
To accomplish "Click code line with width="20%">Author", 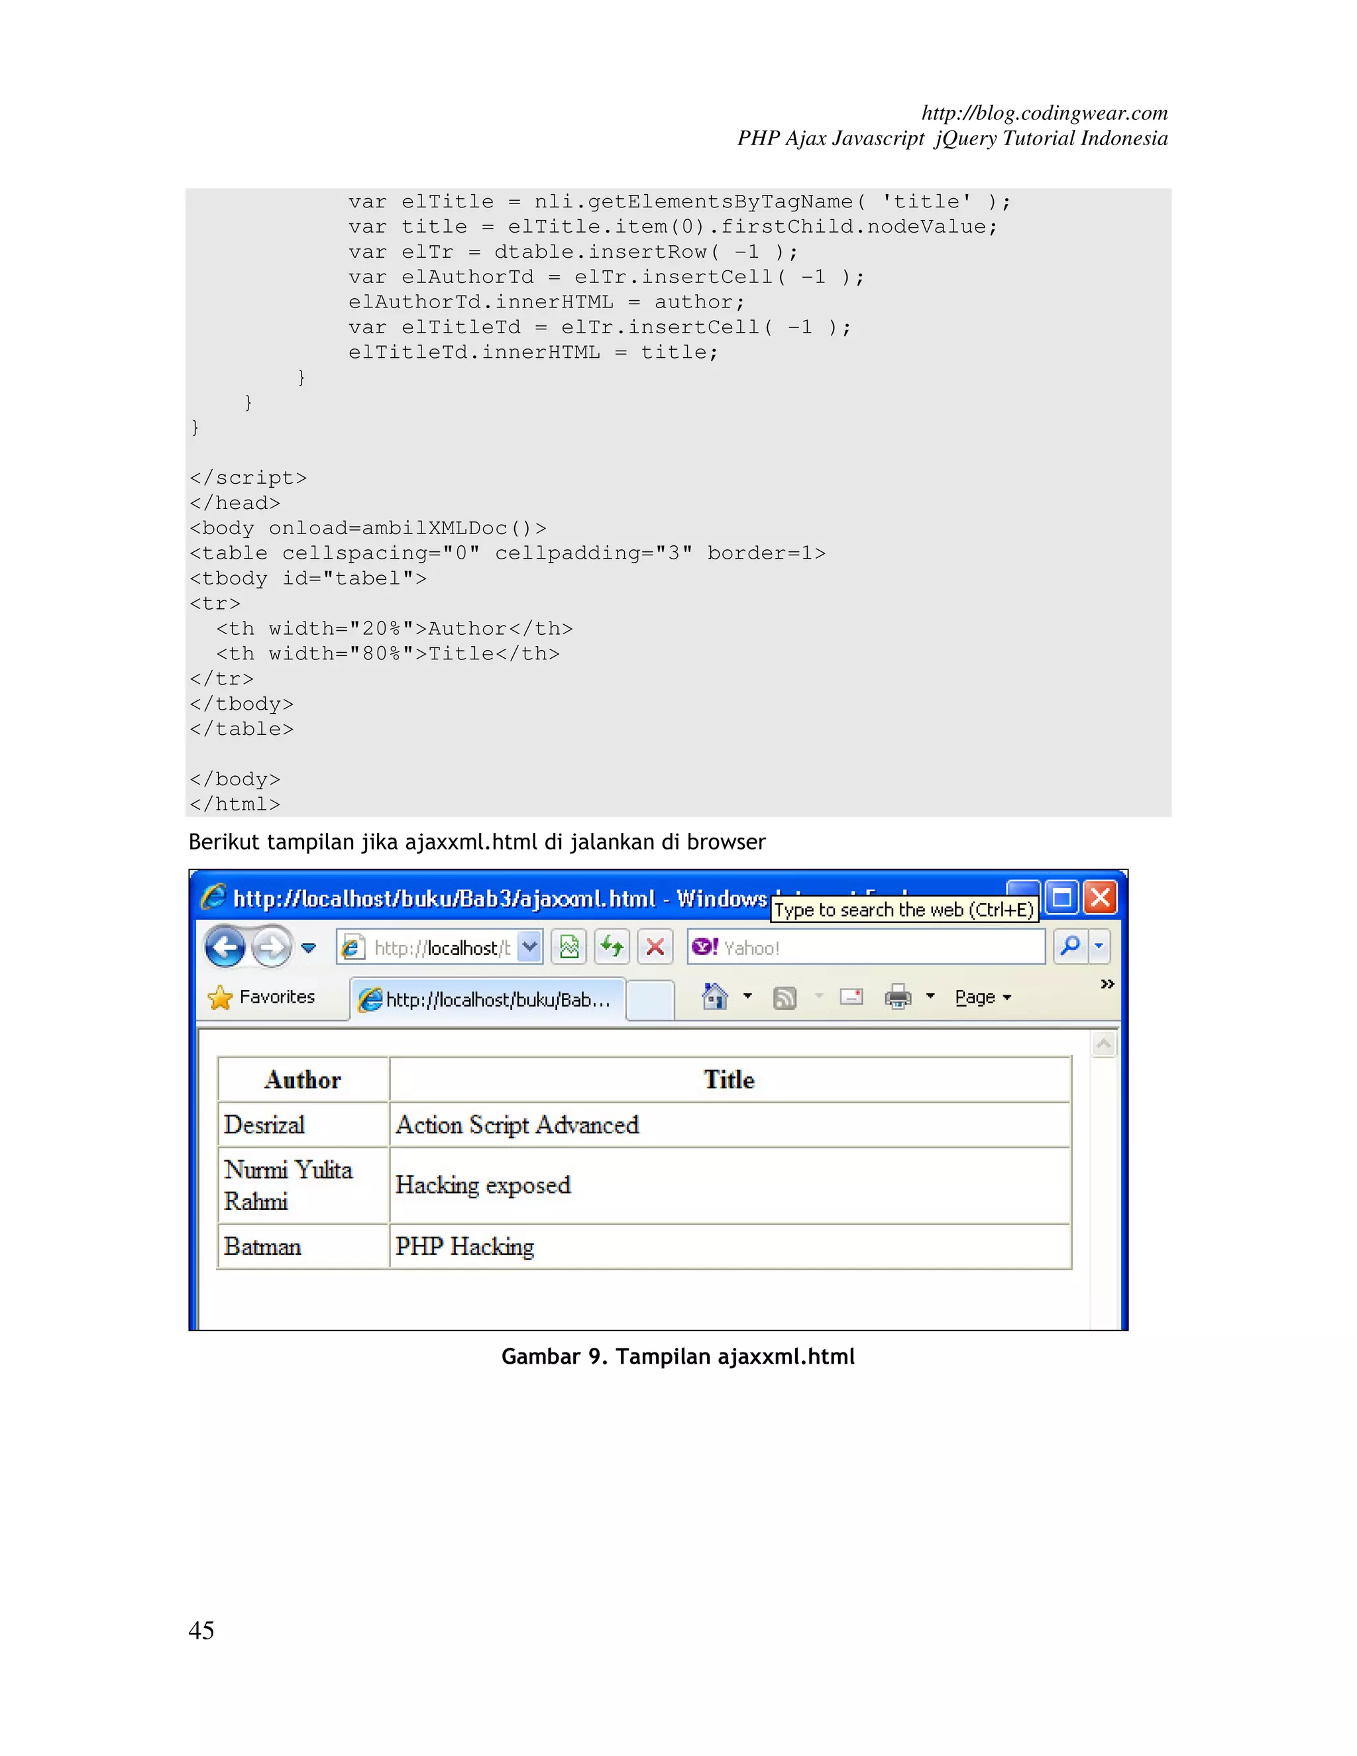I will point(395,629).
